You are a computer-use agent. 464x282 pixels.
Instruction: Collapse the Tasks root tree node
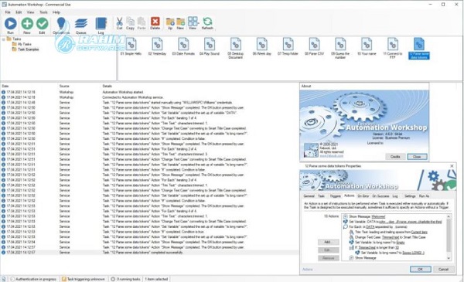pos(4,39)
